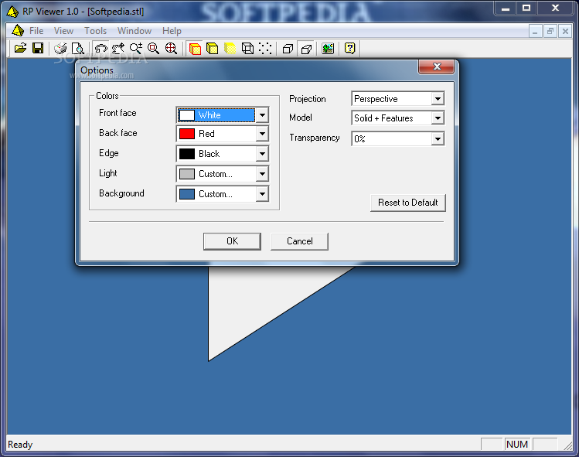Viewport: 579px width, 457px height.
Task: Select the rotate view tool
Action: 100,48
